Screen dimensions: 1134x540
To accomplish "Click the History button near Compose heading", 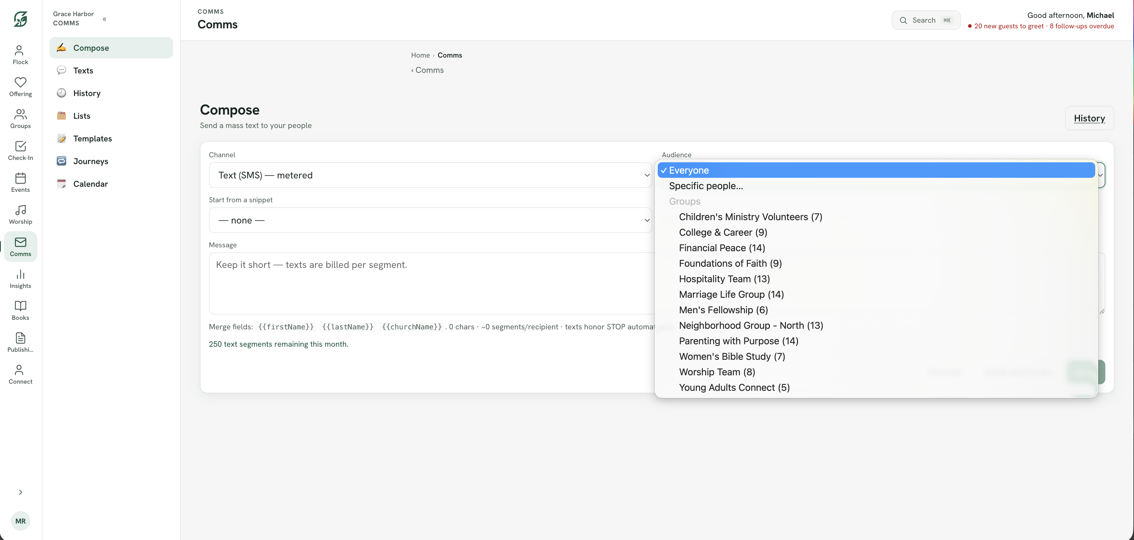I will pos(1089,118).
